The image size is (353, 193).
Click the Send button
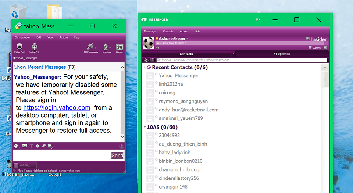click(117, 156)
